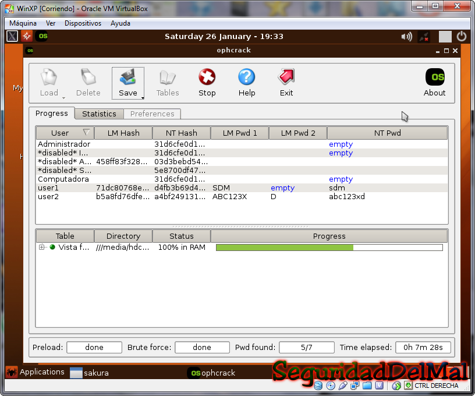Click the VirtualBox optical disc status icon
Viewport: 475px width, 396px height.
pos(330,385)
